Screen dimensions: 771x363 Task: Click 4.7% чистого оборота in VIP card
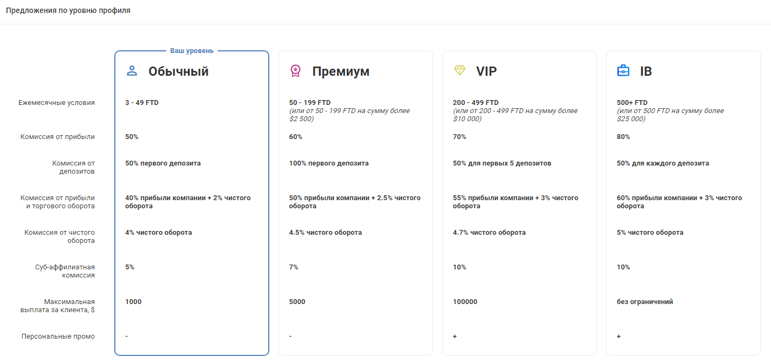pos(489,233)
